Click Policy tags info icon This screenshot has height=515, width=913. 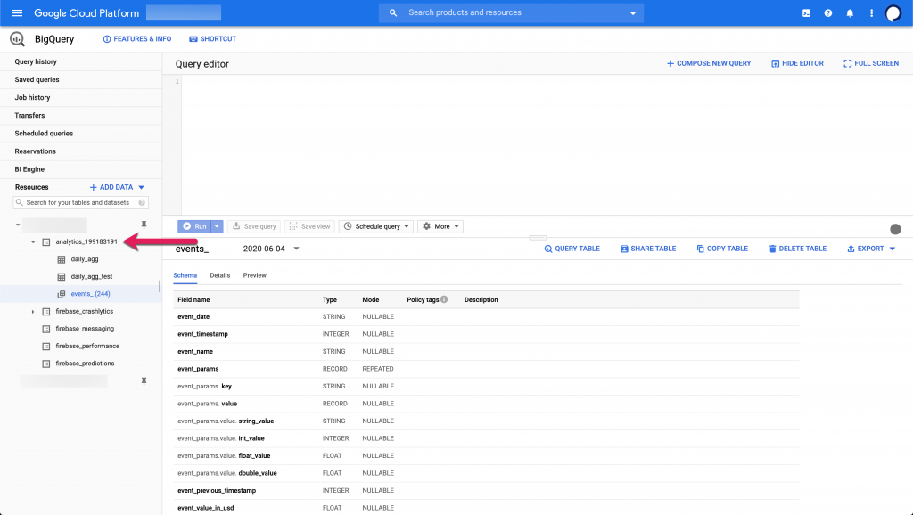click(x=444, y=300)
